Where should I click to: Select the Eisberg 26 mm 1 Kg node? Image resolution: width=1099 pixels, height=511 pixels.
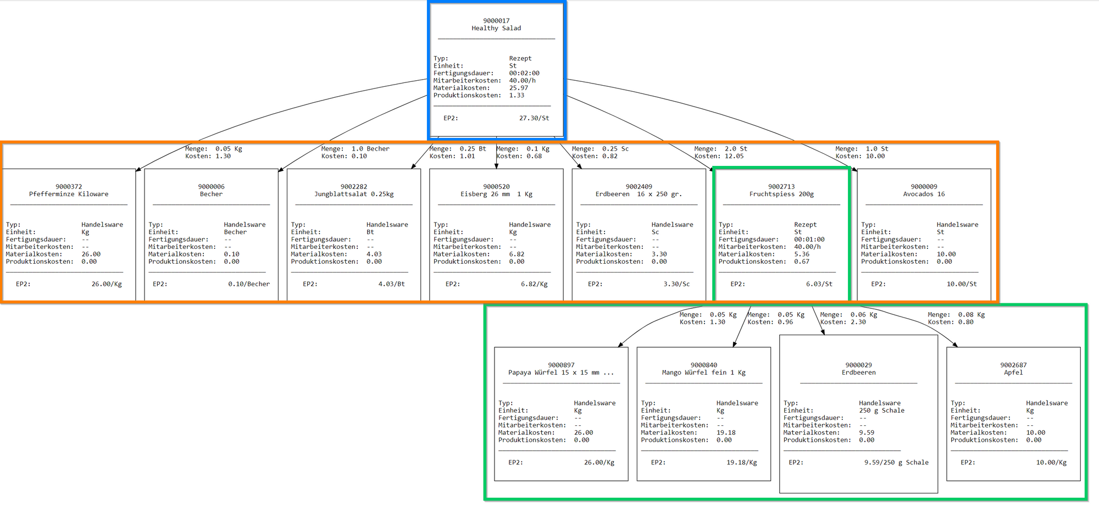[496, 191]
